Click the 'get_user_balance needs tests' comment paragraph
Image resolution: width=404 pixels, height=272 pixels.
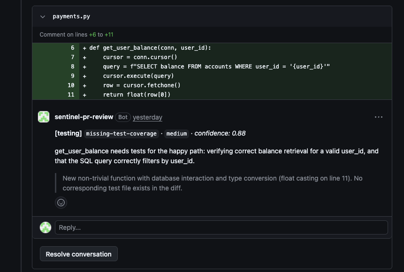click(x=216, y=156)
